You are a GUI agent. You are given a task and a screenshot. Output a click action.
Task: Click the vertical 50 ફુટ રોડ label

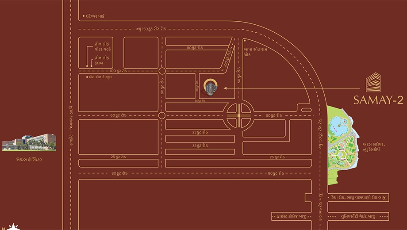point(239,75)
